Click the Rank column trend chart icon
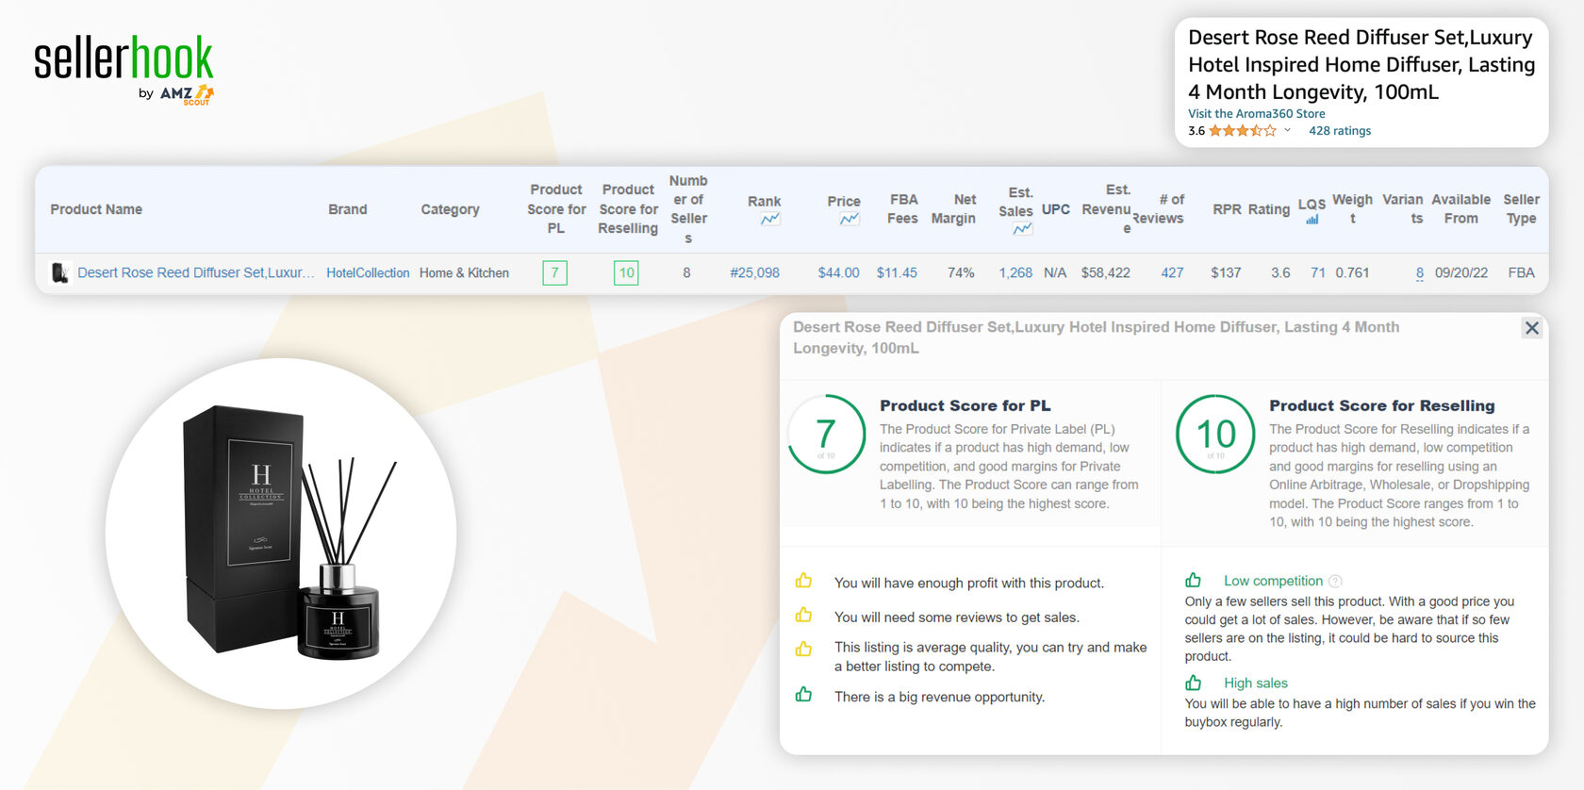The height and width of the screenshot is (790, 1584). (x=770, y=219)
